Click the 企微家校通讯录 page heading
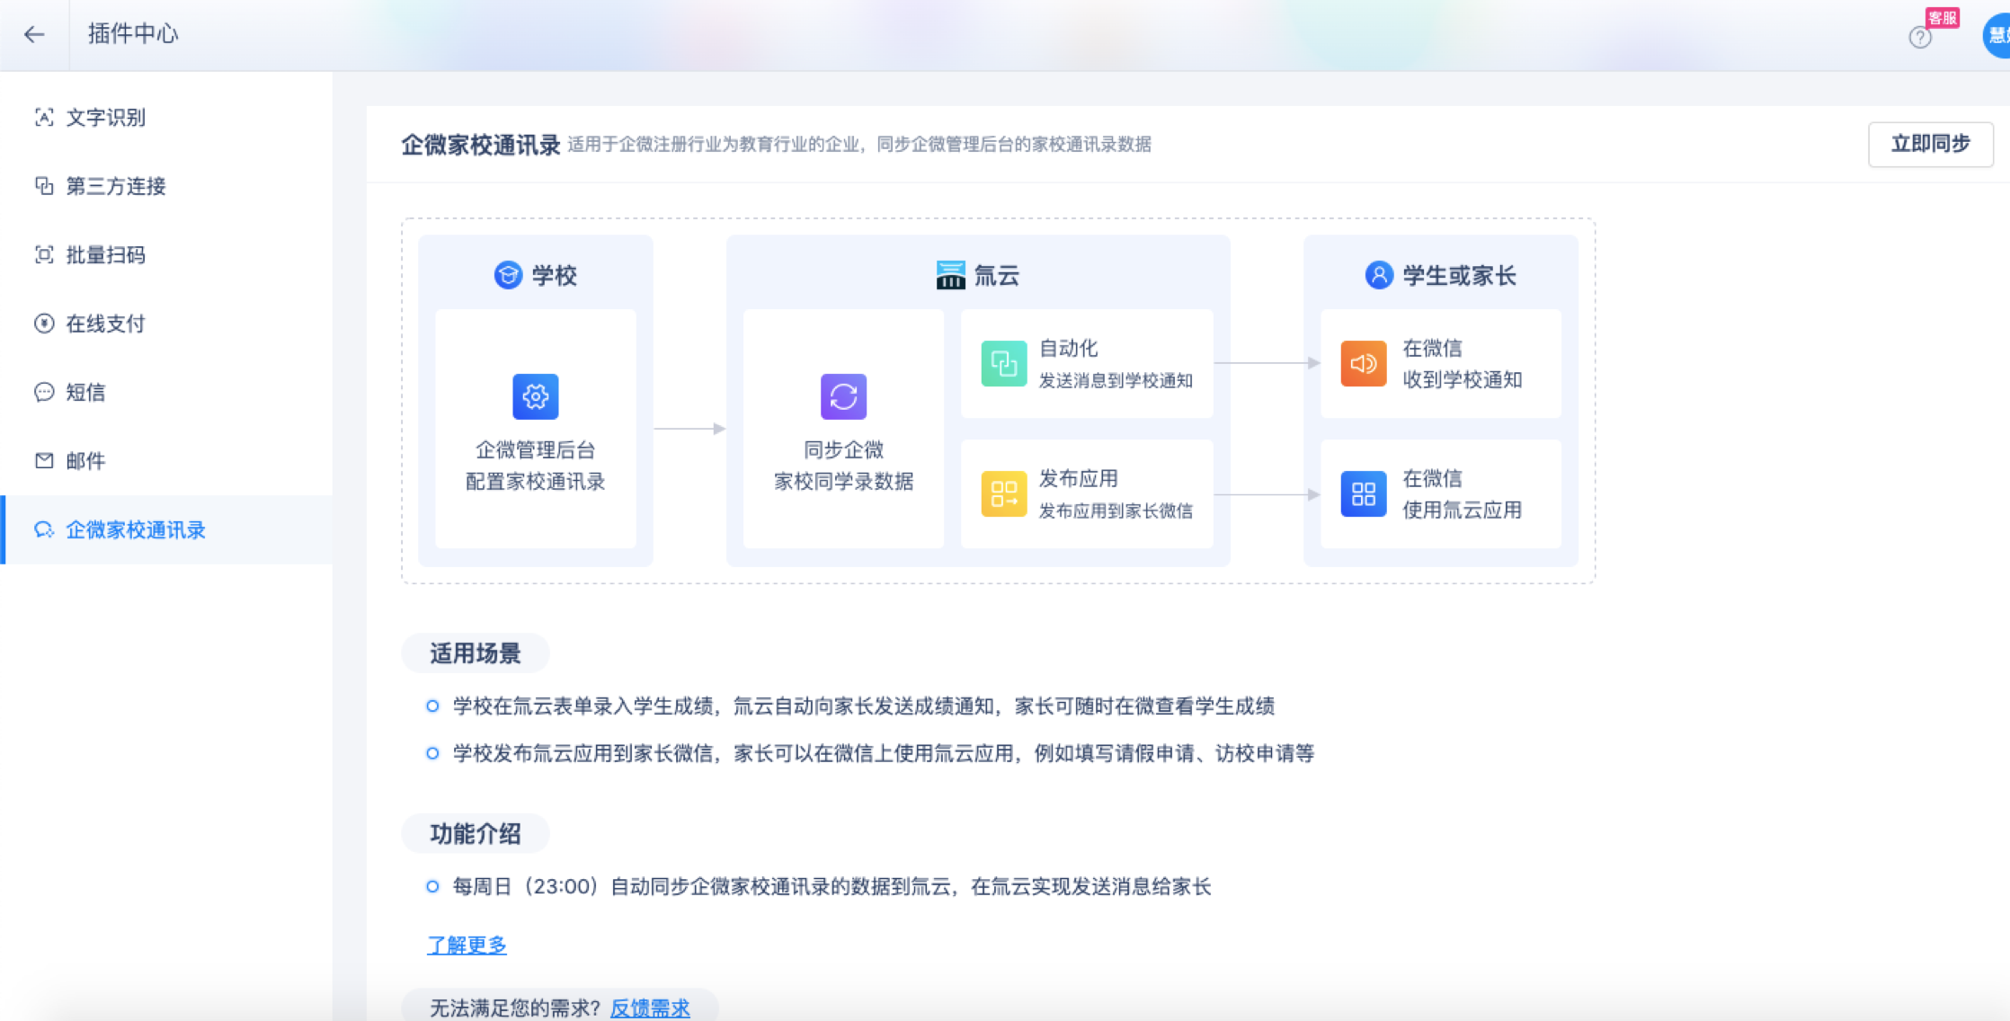 tap(481, 145)
